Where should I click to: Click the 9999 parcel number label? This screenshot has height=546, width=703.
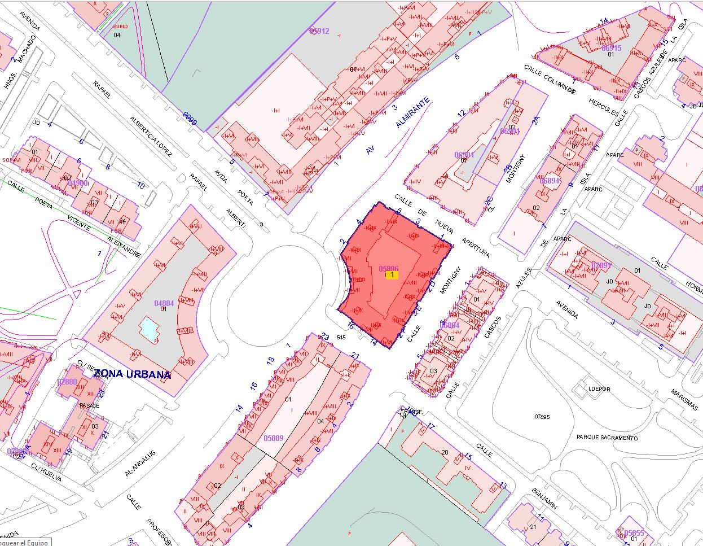[x=190, y=119]
